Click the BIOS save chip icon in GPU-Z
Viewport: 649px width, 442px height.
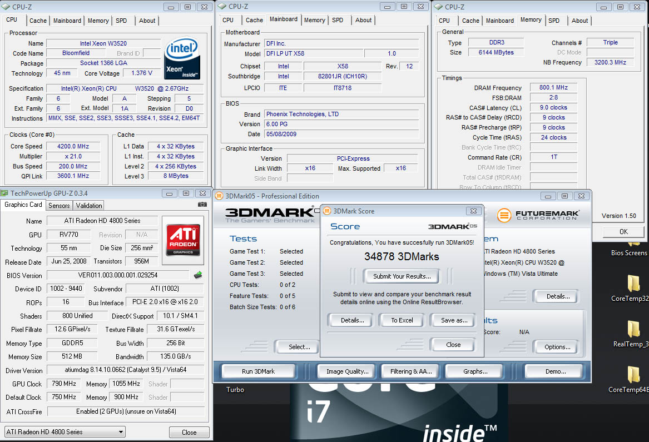(x=198, y=275)
